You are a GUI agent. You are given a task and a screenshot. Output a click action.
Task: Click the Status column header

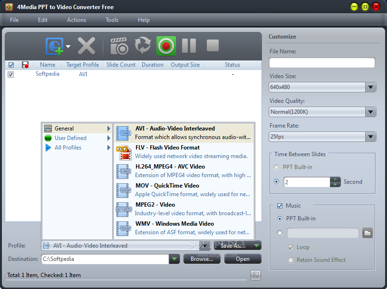(232, 65)
